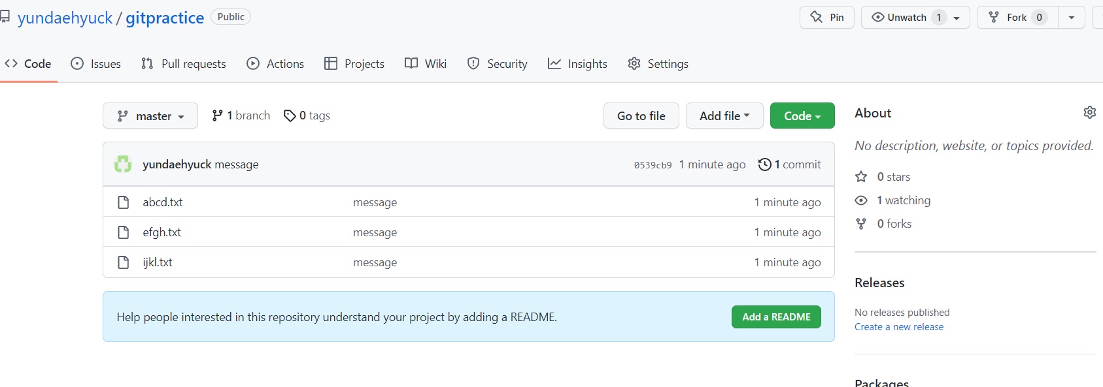1103x387 pixels.
Task: Click the yundaehyuck avatar in commit row
Action: [x=123, y=164]
